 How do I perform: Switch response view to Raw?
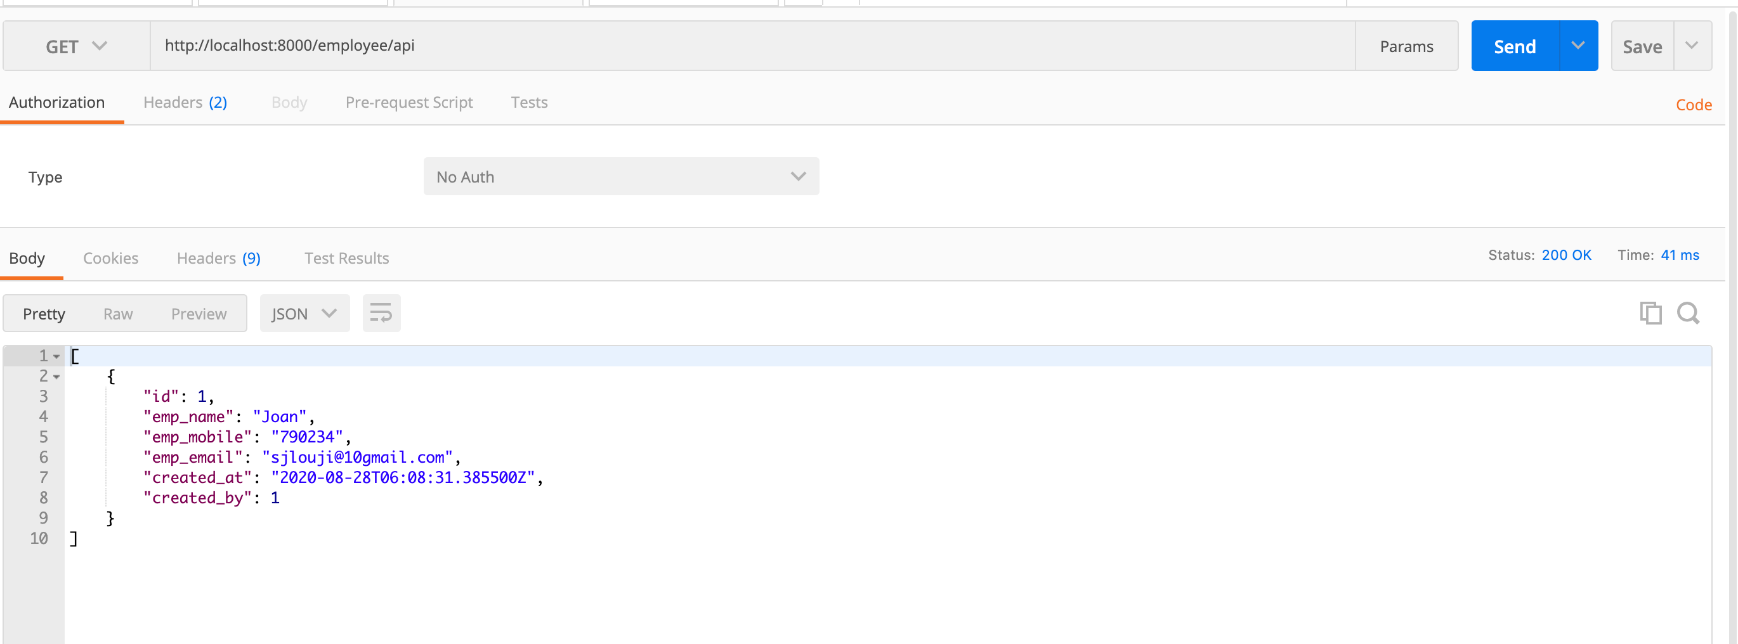[x=118, y=313]
